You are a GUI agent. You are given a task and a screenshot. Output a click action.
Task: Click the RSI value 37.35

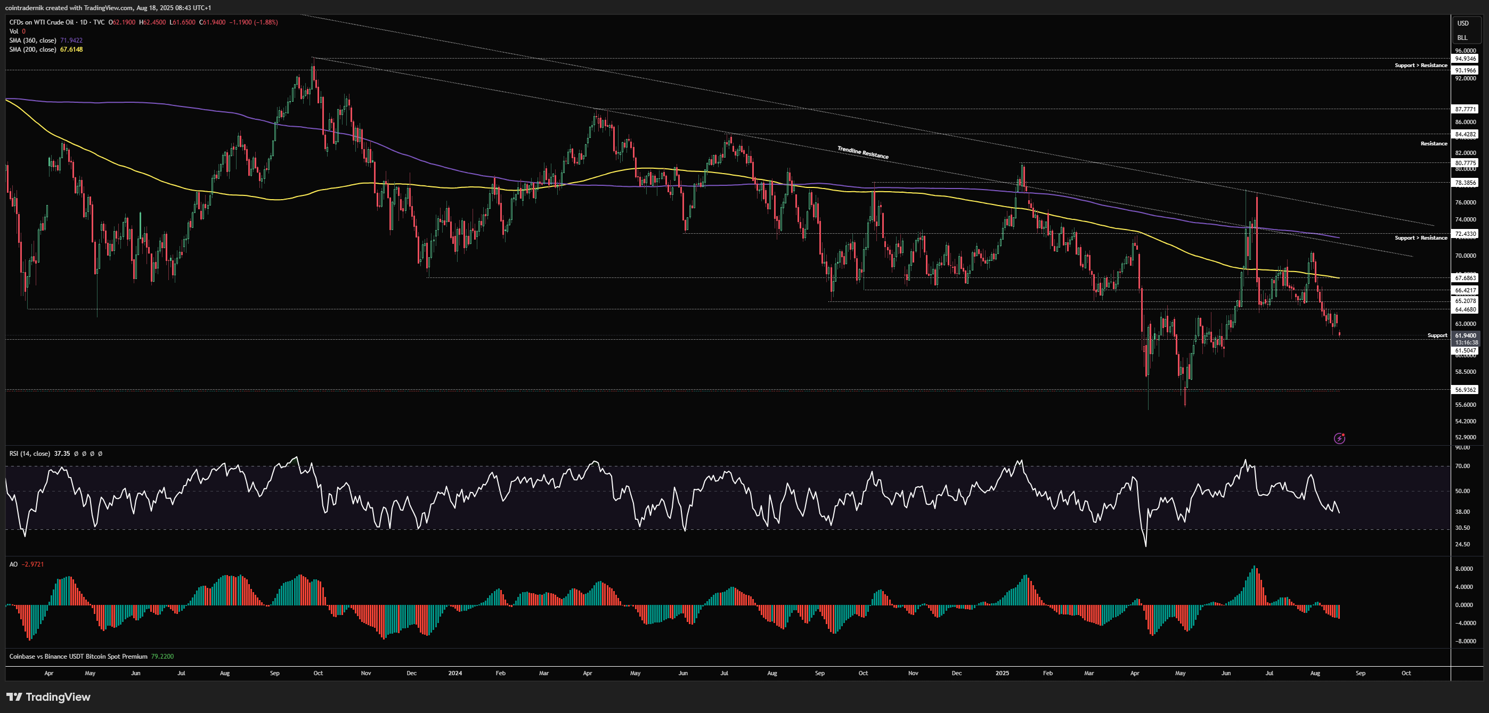62,454
